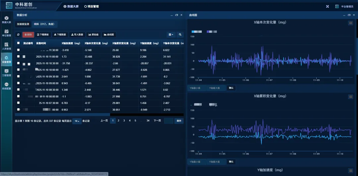The image size is (358, 176).
Task: Click the refresh icon in table toolbar
Action: 18,34
